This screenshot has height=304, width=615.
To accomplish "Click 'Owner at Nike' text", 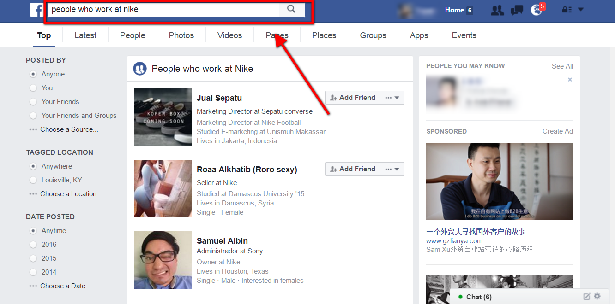I will 218,262.
